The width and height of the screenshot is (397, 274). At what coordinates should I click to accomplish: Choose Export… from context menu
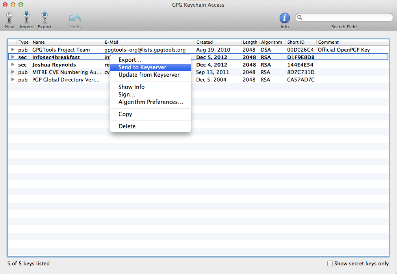tap(150, 60)
